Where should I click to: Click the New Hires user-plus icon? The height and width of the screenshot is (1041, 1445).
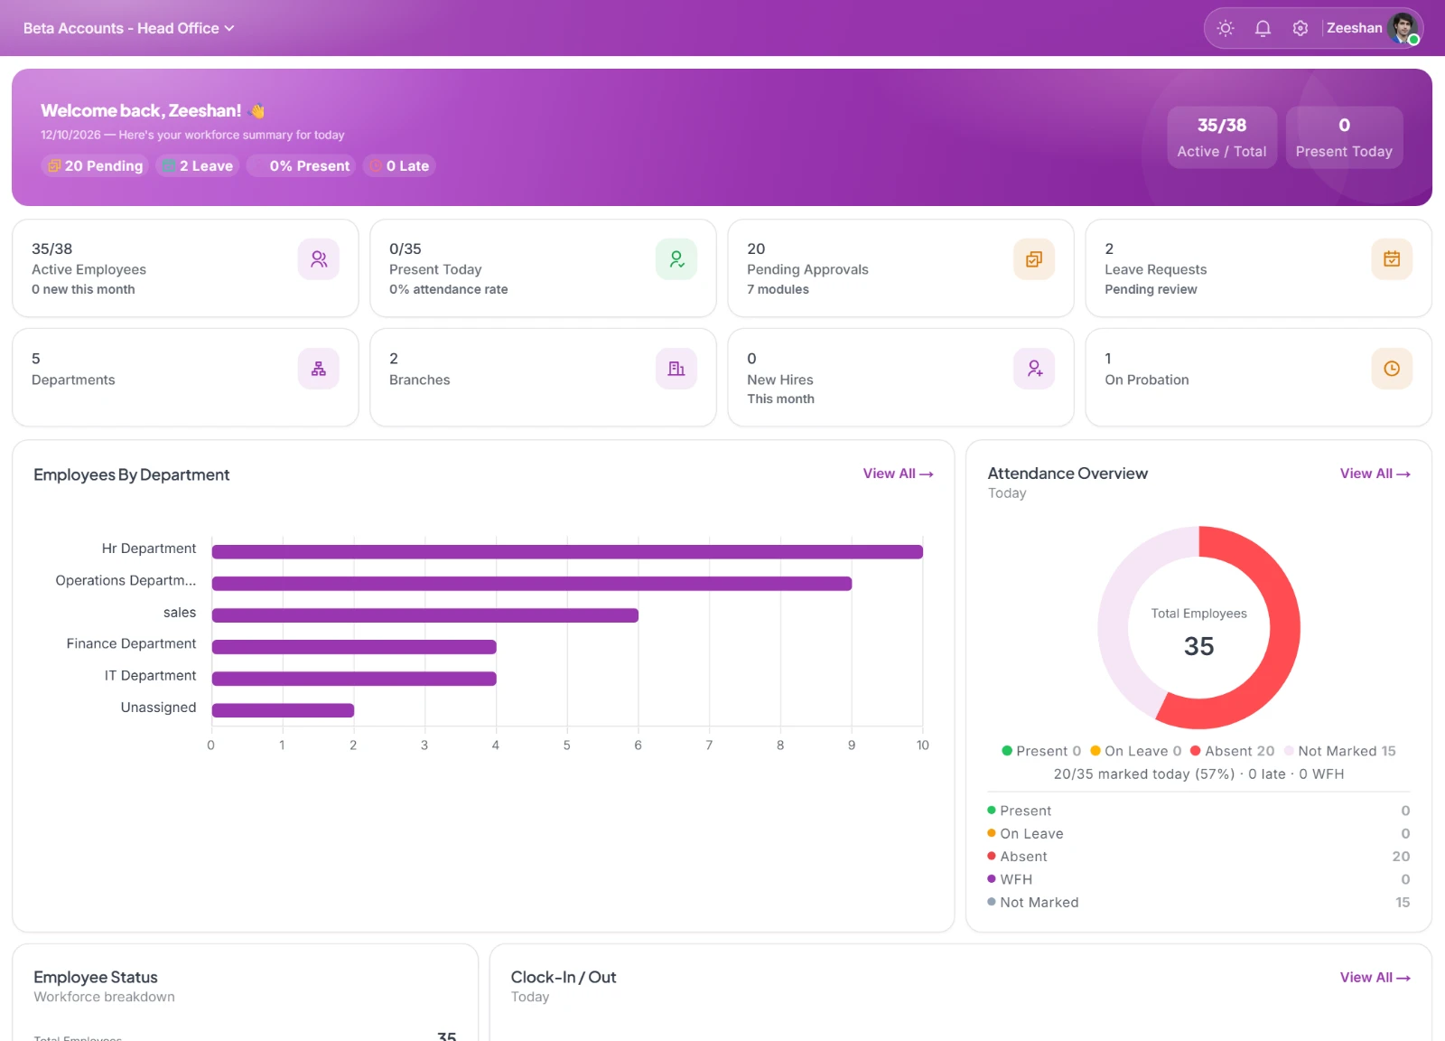[1034, 369]
